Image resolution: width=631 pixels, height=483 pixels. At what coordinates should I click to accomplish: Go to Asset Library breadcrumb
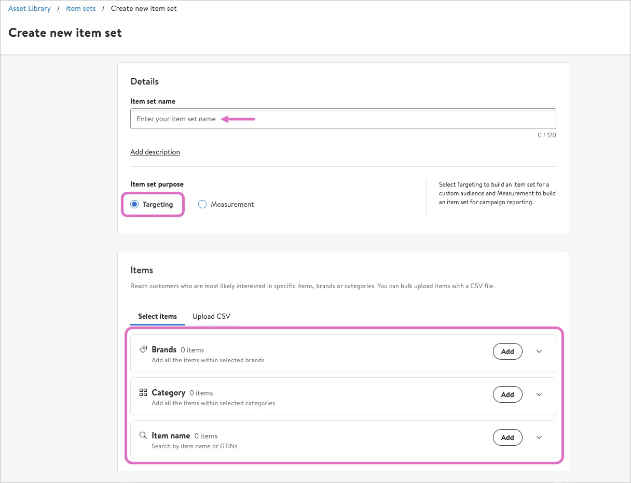click(30, 9)
